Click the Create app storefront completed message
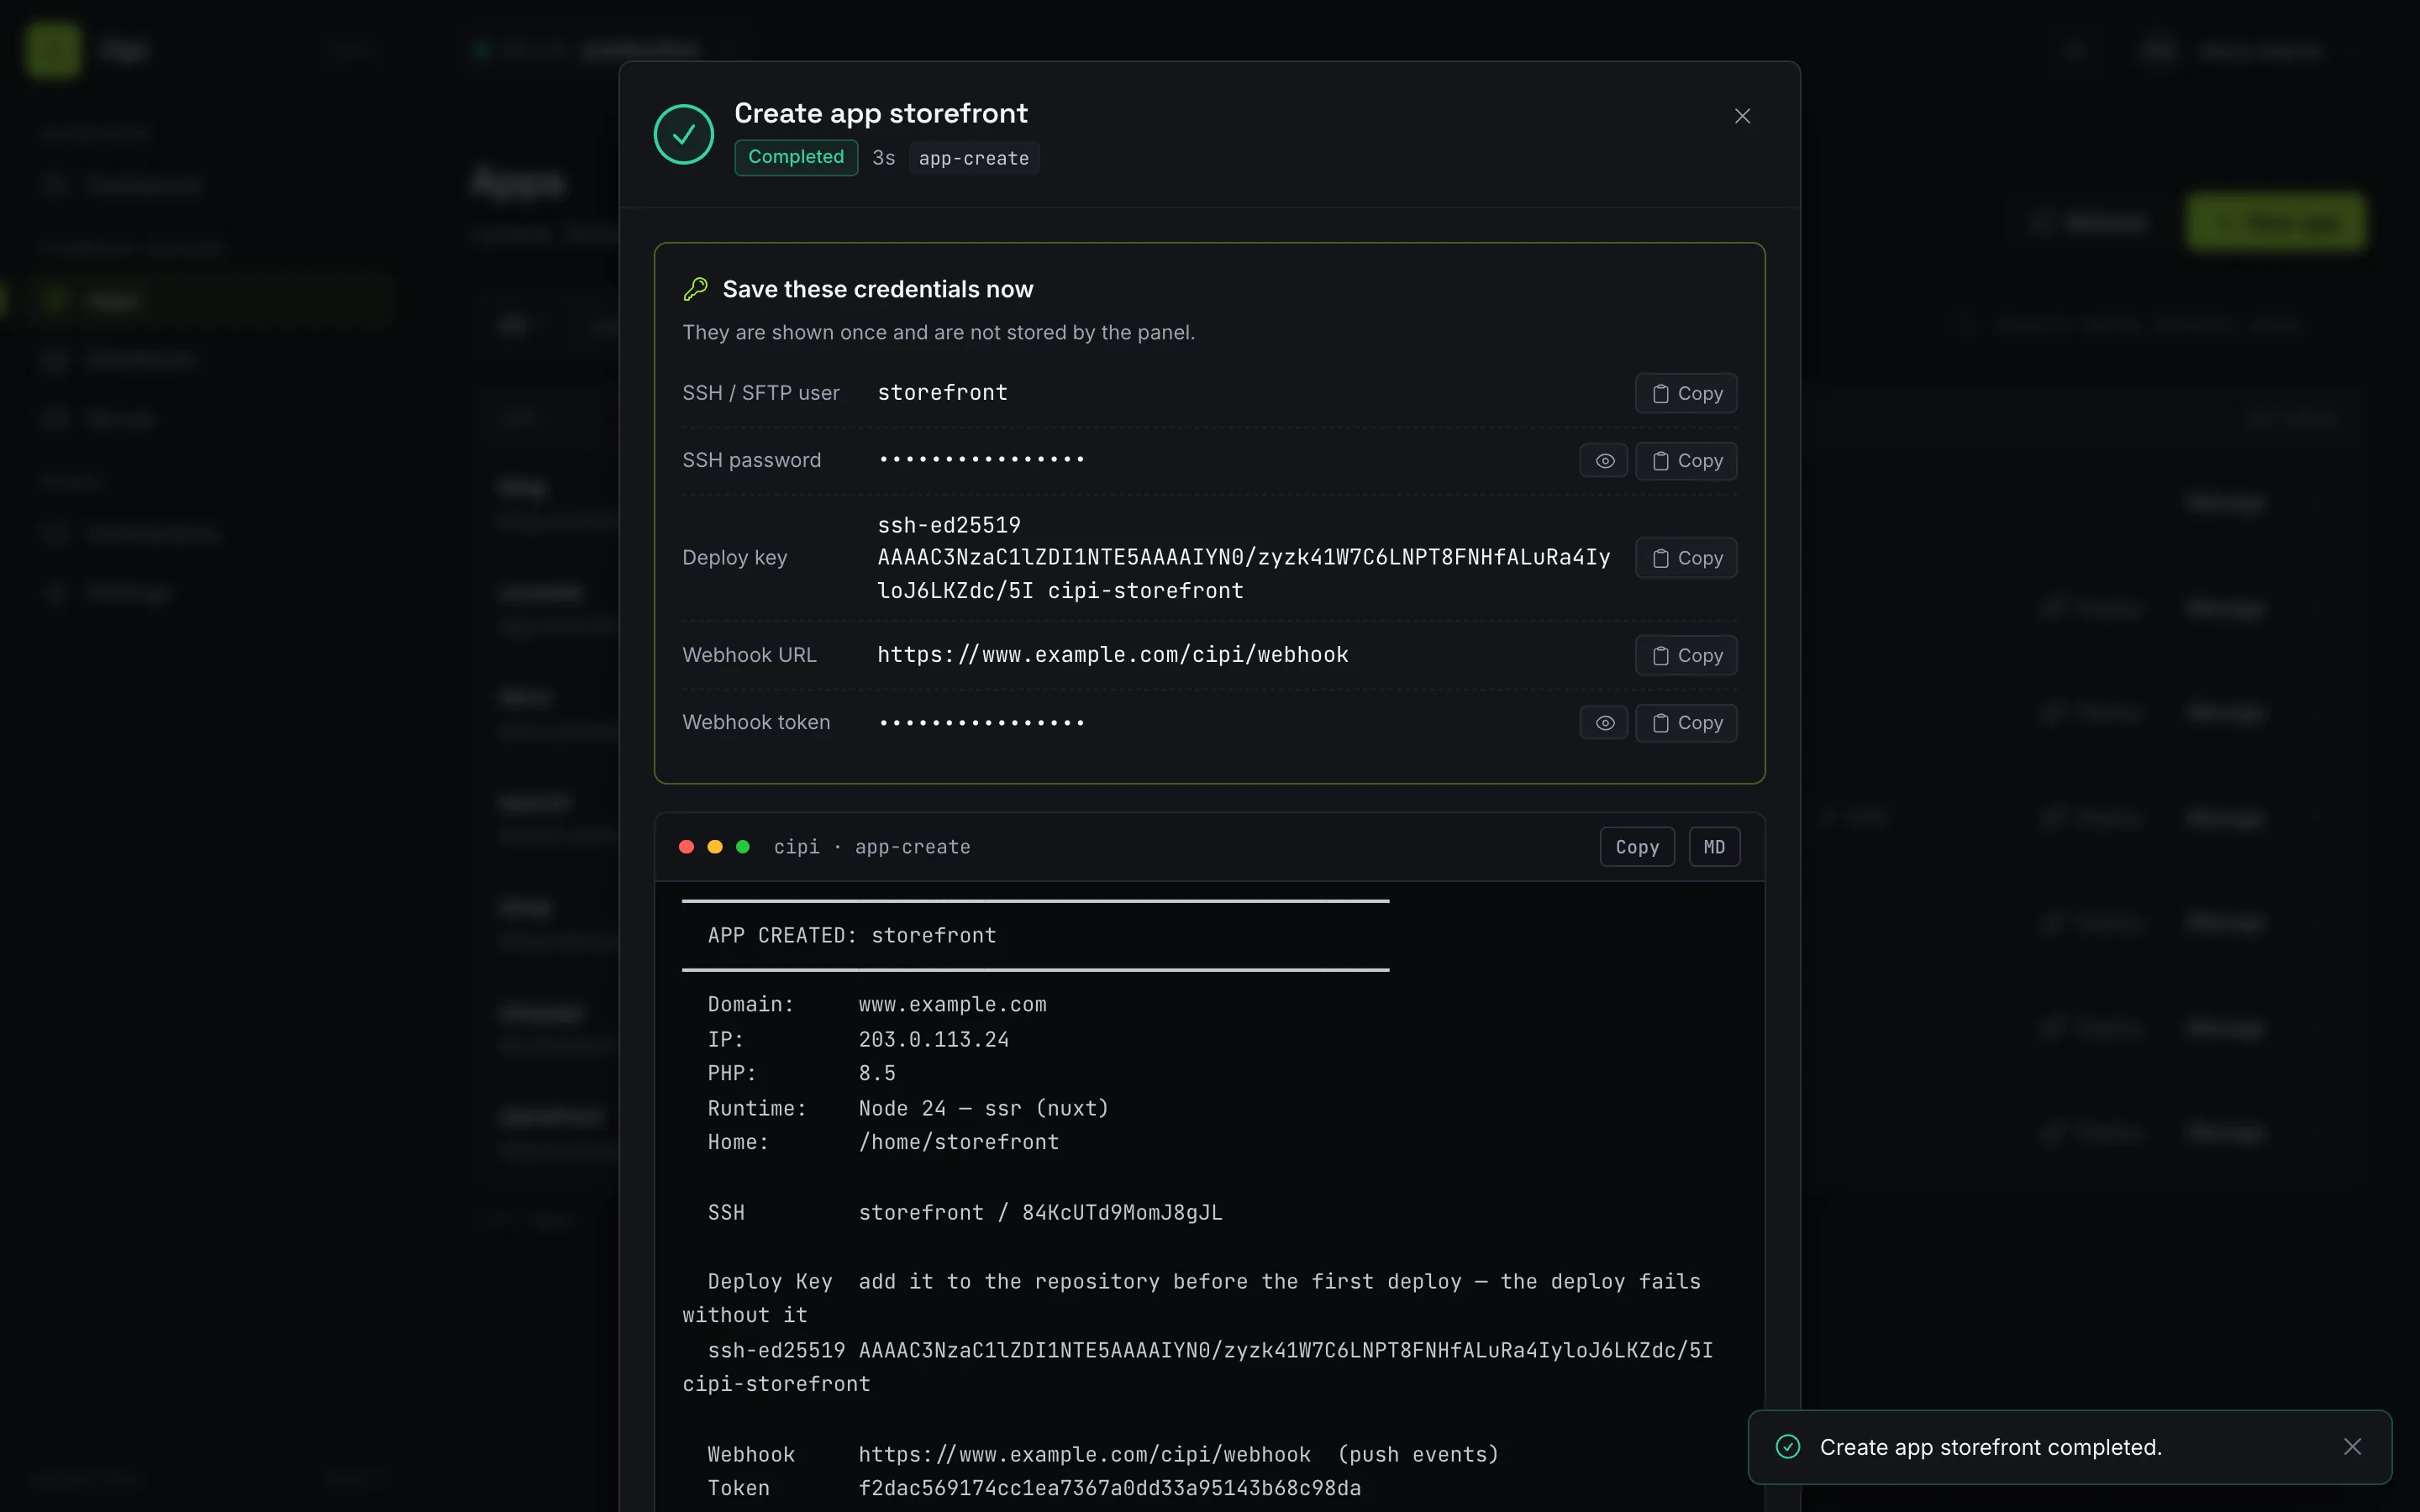 (1991, 1447)
